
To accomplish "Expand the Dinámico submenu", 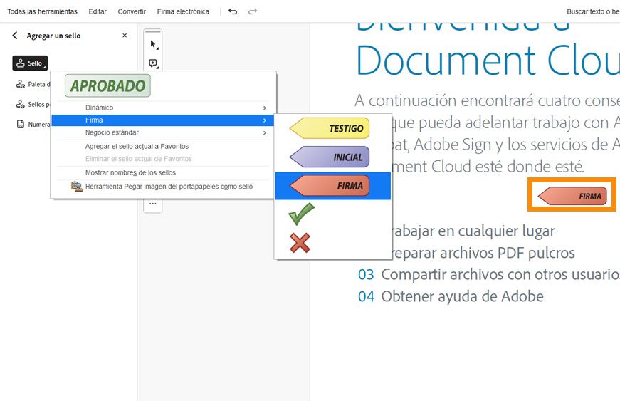I will (x=163, y=108).
